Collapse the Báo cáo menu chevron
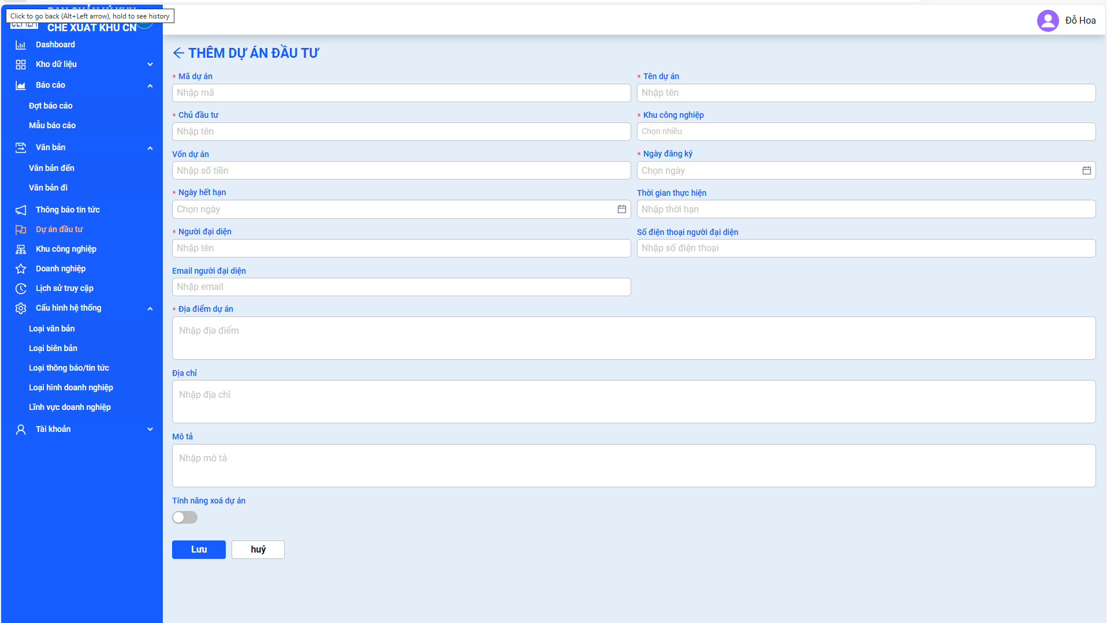1107x623 pixels. [150, 86]
